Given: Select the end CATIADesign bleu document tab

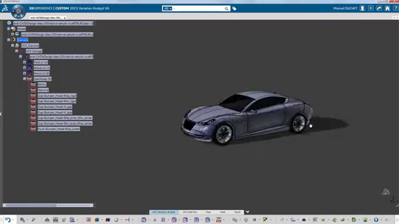Looking at the screenshot, I should click(x=46, y=18).
